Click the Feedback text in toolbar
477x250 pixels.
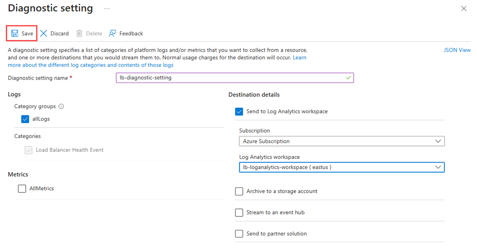(131, 34)
